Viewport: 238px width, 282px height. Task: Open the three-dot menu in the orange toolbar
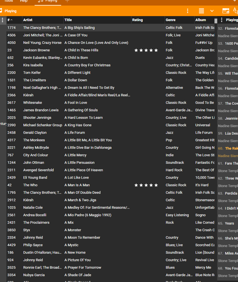188,11
